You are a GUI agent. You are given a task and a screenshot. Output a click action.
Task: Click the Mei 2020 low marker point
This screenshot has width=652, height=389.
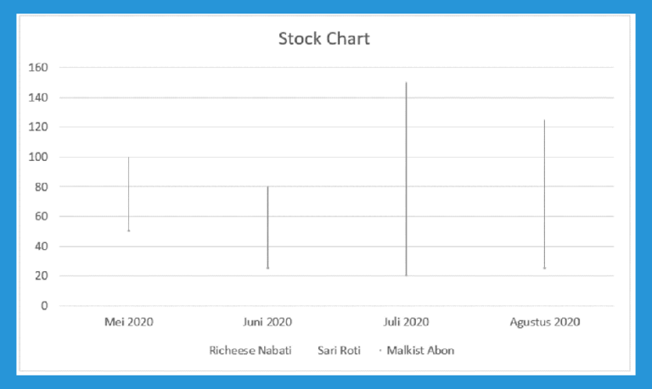pyautogui.click(x=128, y=231)
